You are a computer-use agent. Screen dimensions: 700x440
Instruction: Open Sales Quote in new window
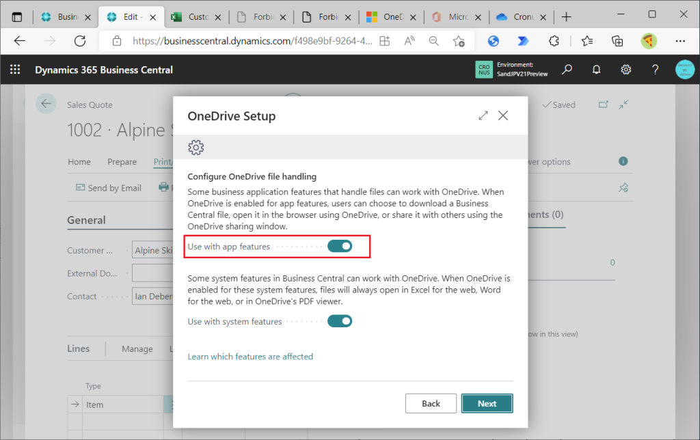603,105
